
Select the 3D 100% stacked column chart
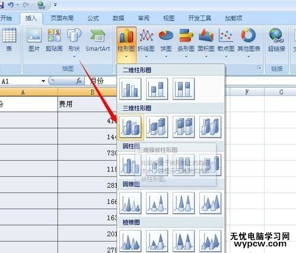[183, 127]
